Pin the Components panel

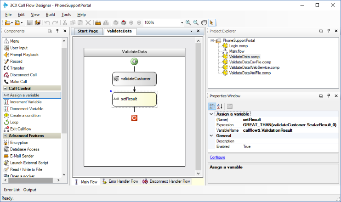(x=57, y=31)
